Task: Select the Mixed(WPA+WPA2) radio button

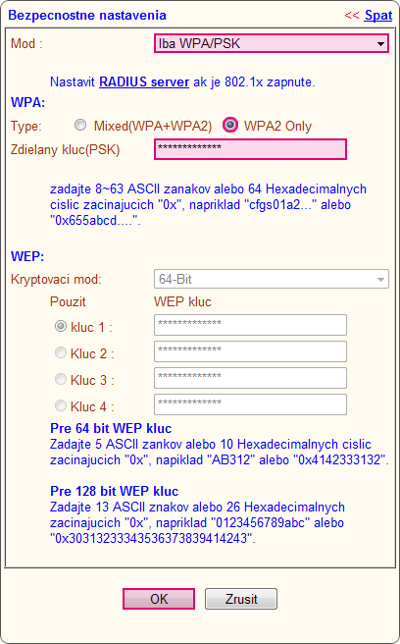Action: 80,125
